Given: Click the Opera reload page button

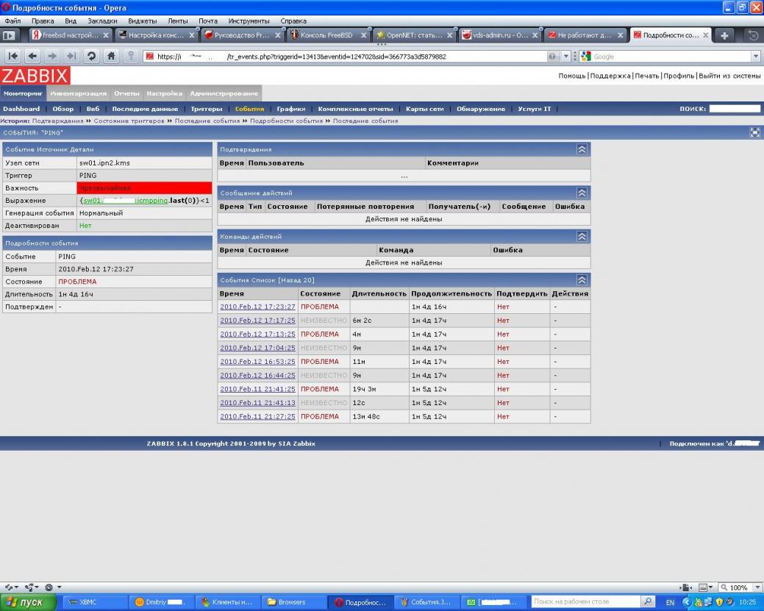Looking at the screenshot, I should point(92,57).
